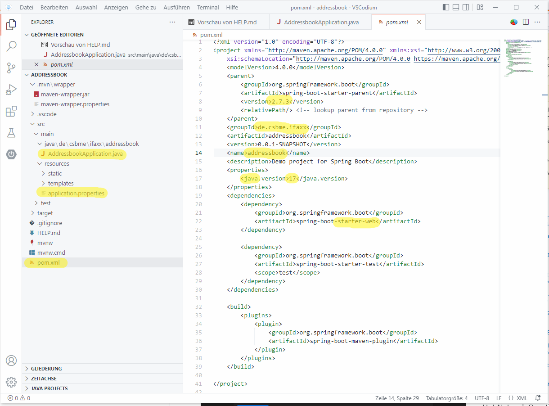Click the pie chart icon in editor toolbar
Image resolution: width=549 pixels, height=406 pixels.
point(514,22)
